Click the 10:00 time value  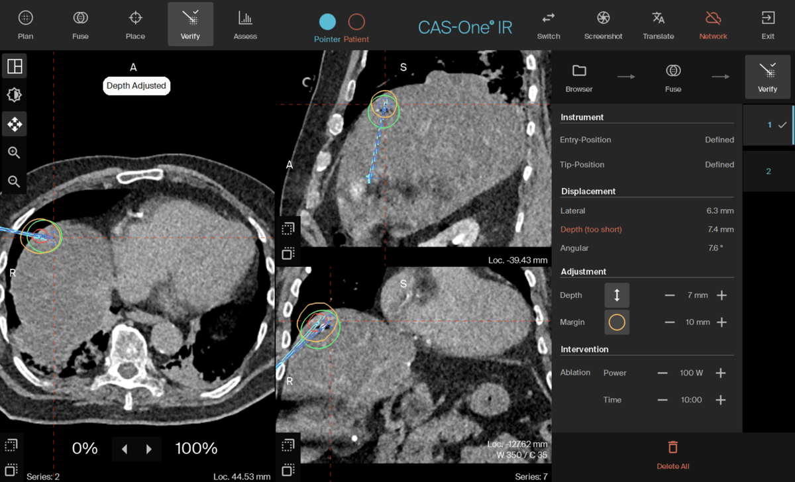click(692, 400)
